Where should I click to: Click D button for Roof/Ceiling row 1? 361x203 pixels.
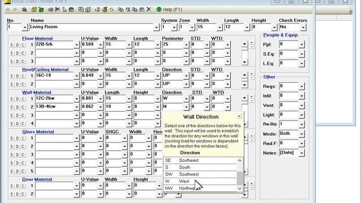point(17,76)
